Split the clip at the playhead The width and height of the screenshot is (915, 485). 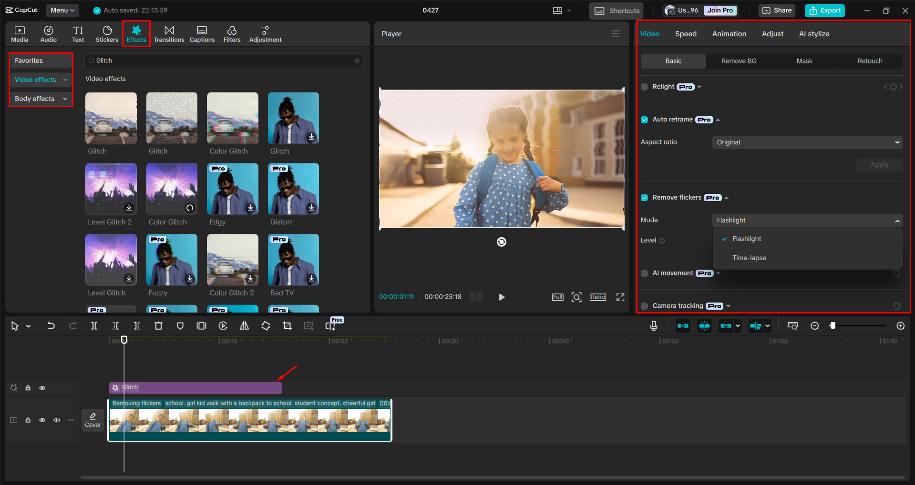point(94,326)
